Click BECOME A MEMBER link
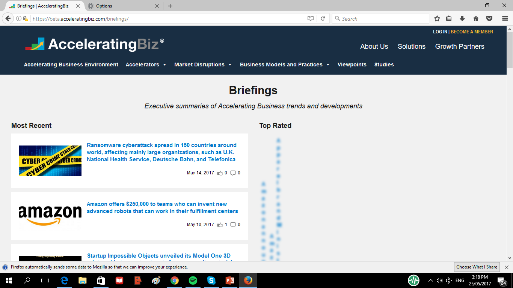Screen dimensions: 513x288 (x=472, y=32)
